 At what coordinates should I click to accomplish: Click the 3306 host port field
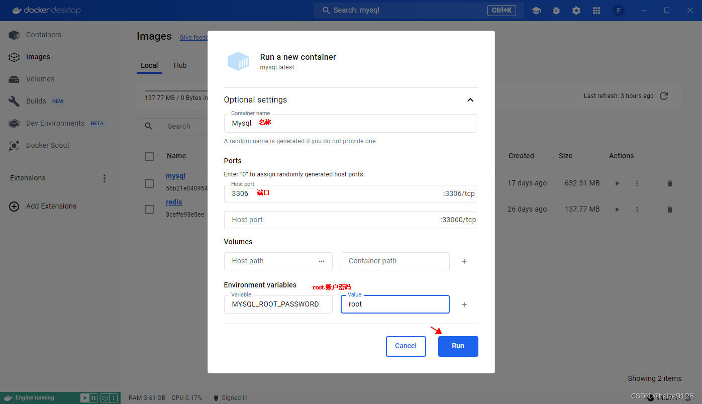click(350, 193)
